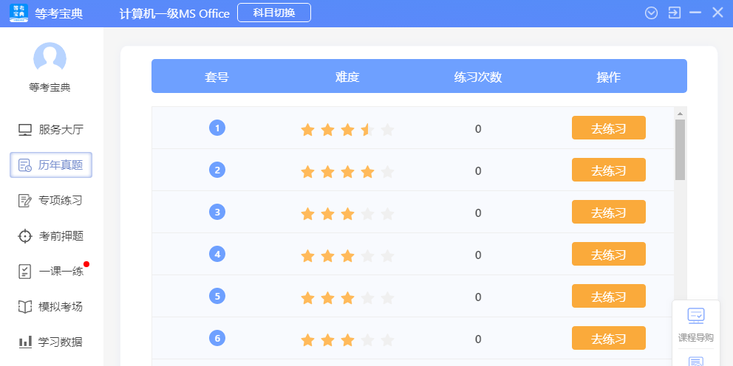The width and height of the screenshot is (733, 366).
Task: Click the 套号 column header
Action: pyautogui.click(x=217, y=77)
